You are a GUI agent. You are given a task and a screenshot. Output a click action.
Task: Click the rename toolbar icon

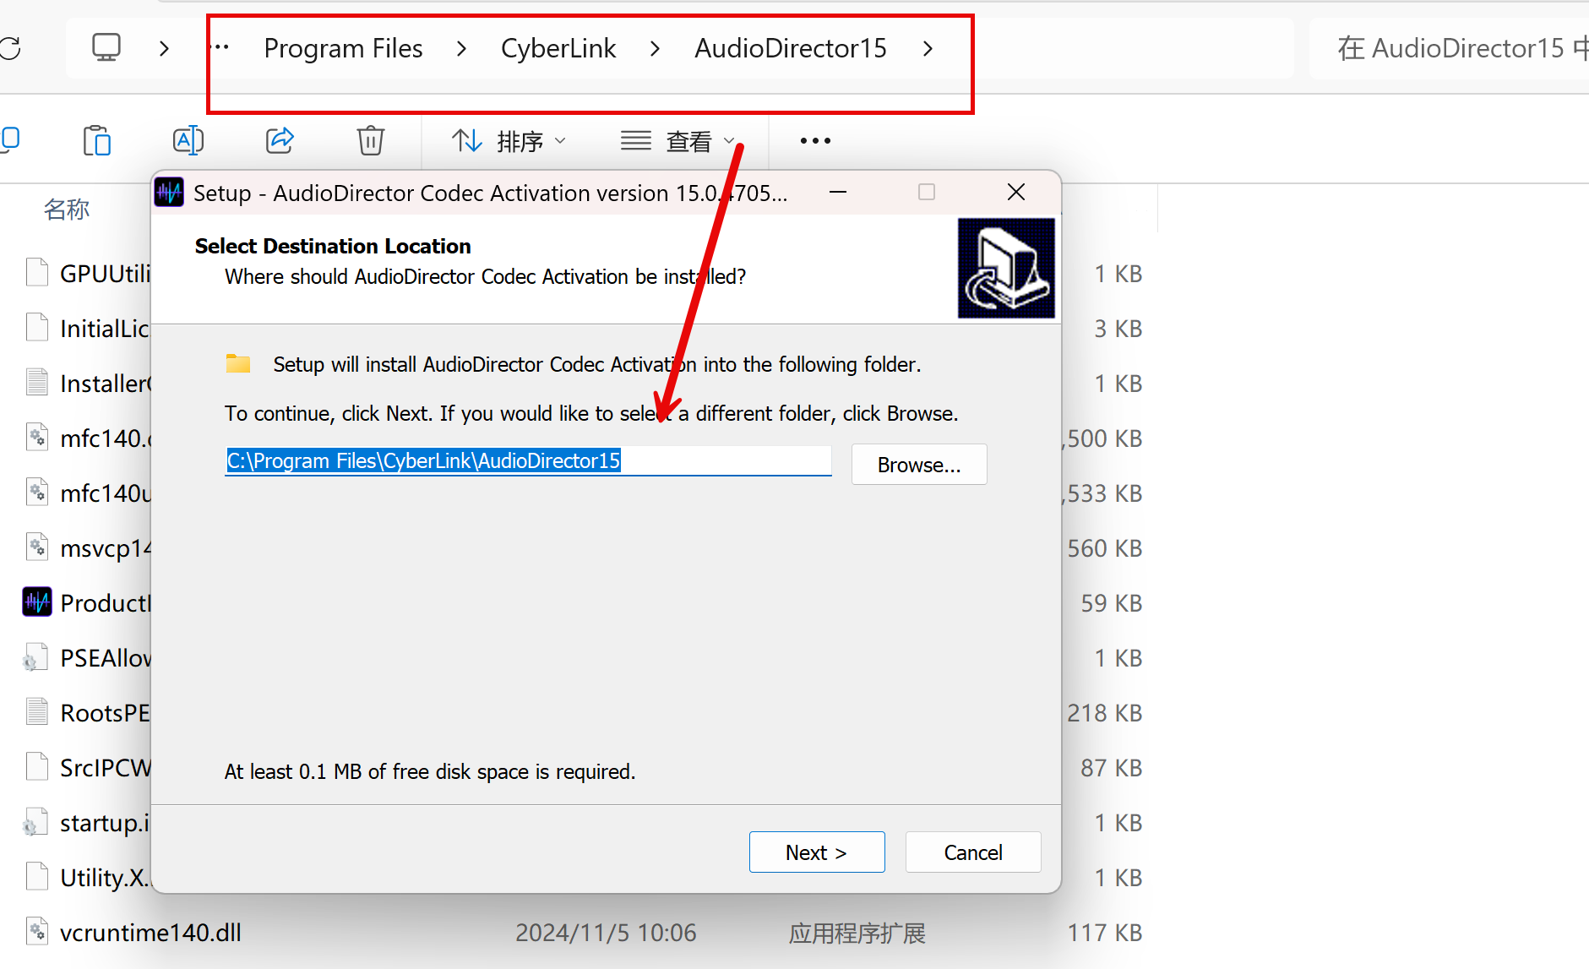(188, 140)
